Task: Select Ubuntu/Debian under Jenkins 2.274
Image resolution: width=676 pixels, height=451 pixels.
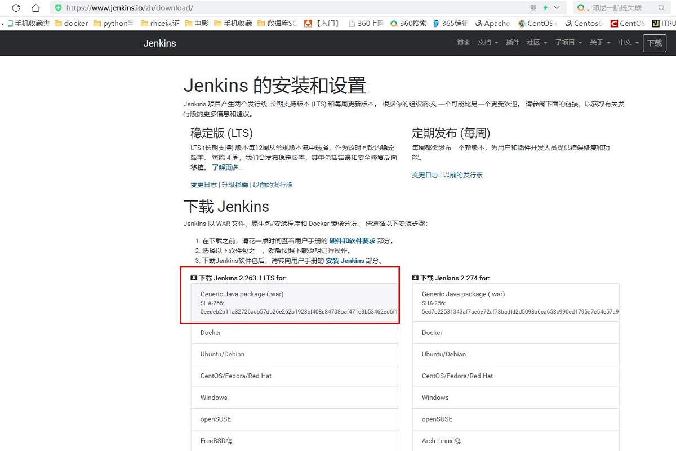Action: (515, 354)
